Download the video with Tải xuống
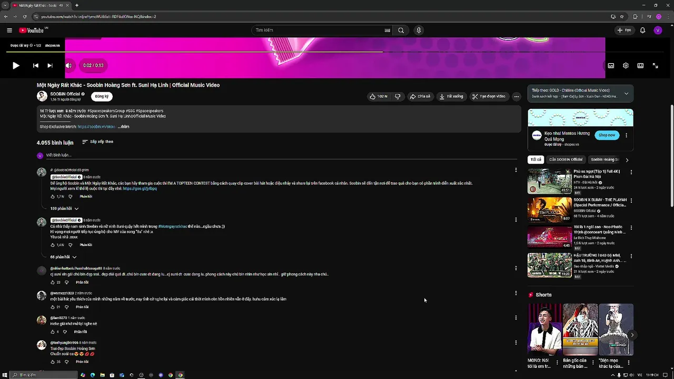 (x=452, y=96)
